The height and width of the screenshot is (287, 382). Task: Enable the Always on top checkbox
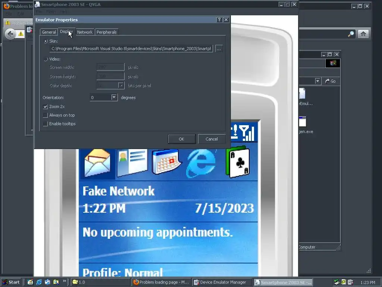pos(45,115)
